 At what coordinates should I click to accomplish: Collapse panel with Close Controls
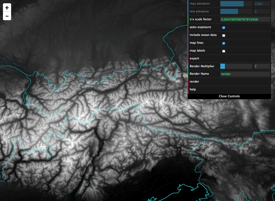(x=229, y=96)
